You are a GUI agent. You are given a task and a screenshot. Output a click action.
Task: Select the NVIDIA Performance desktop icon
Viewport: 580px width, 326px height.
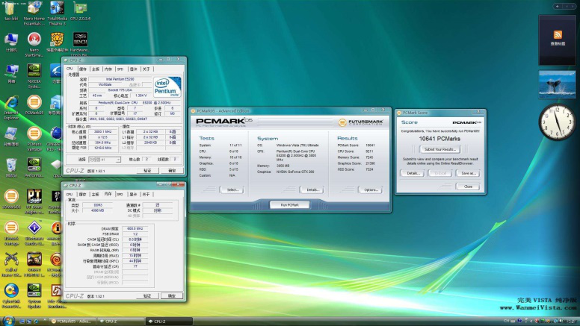pos(34,168)
